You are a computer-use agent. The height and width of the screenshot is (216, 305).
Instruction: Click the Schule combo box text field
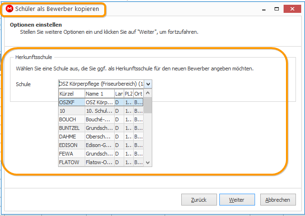(101, 84)
